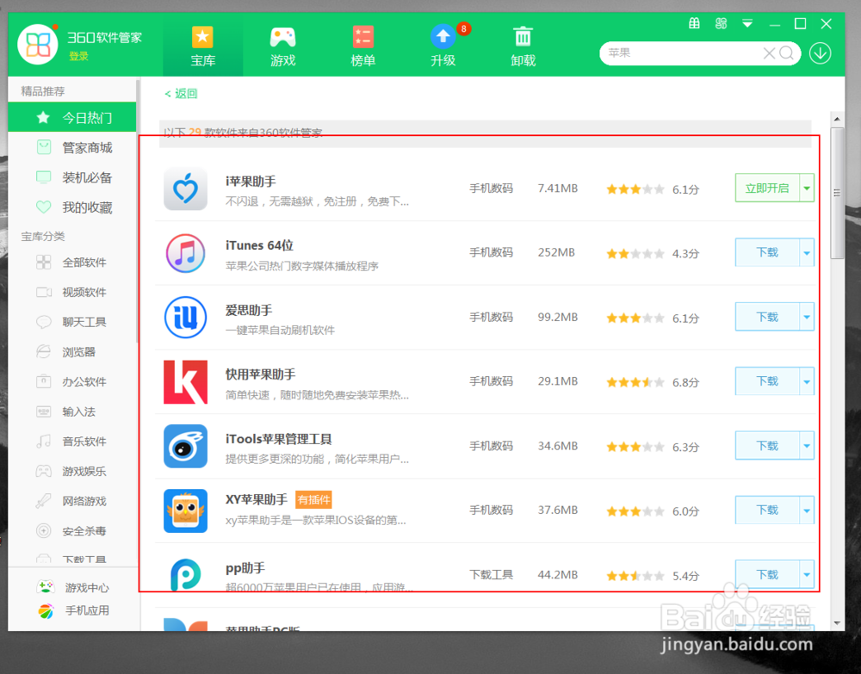The height and width of the screenshot is (674, 861).
Task: Click the results list scrollbar thumb
Action: click(837, 193)
